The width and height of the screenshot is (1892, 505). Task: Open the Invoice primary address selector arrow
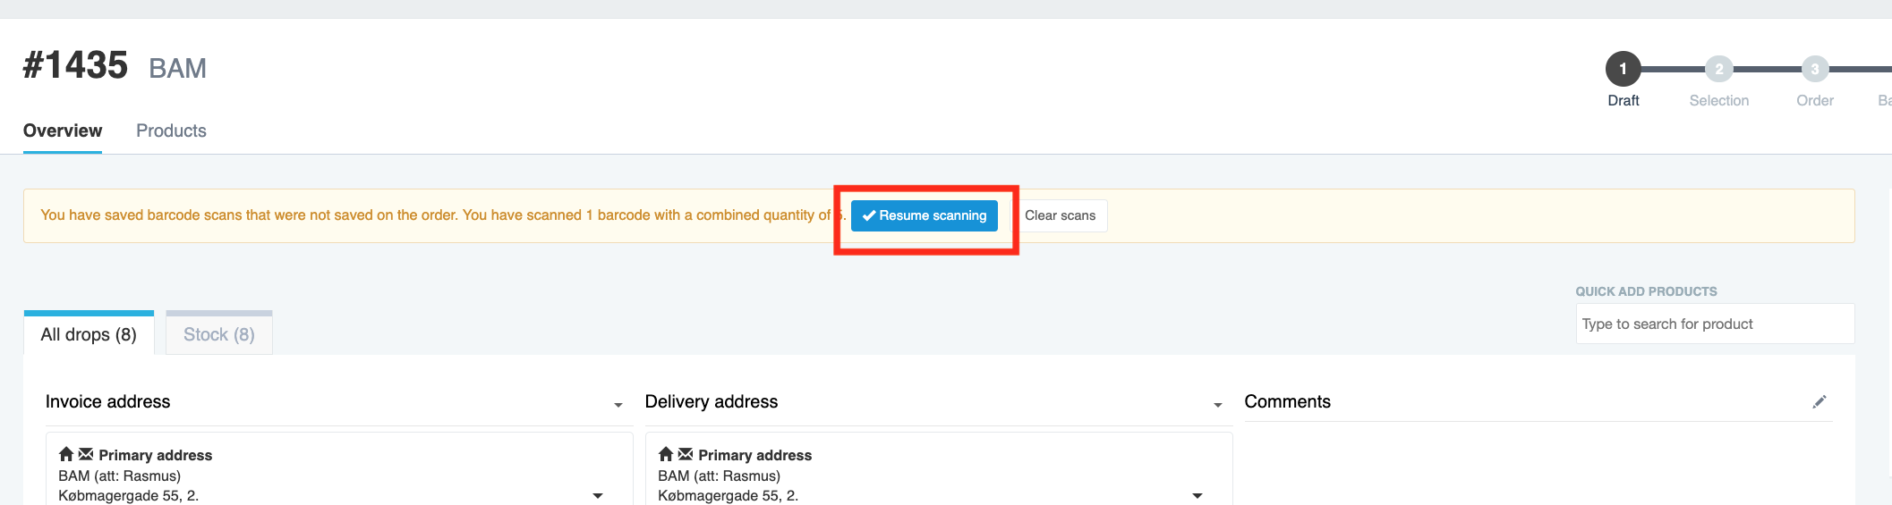598,495
